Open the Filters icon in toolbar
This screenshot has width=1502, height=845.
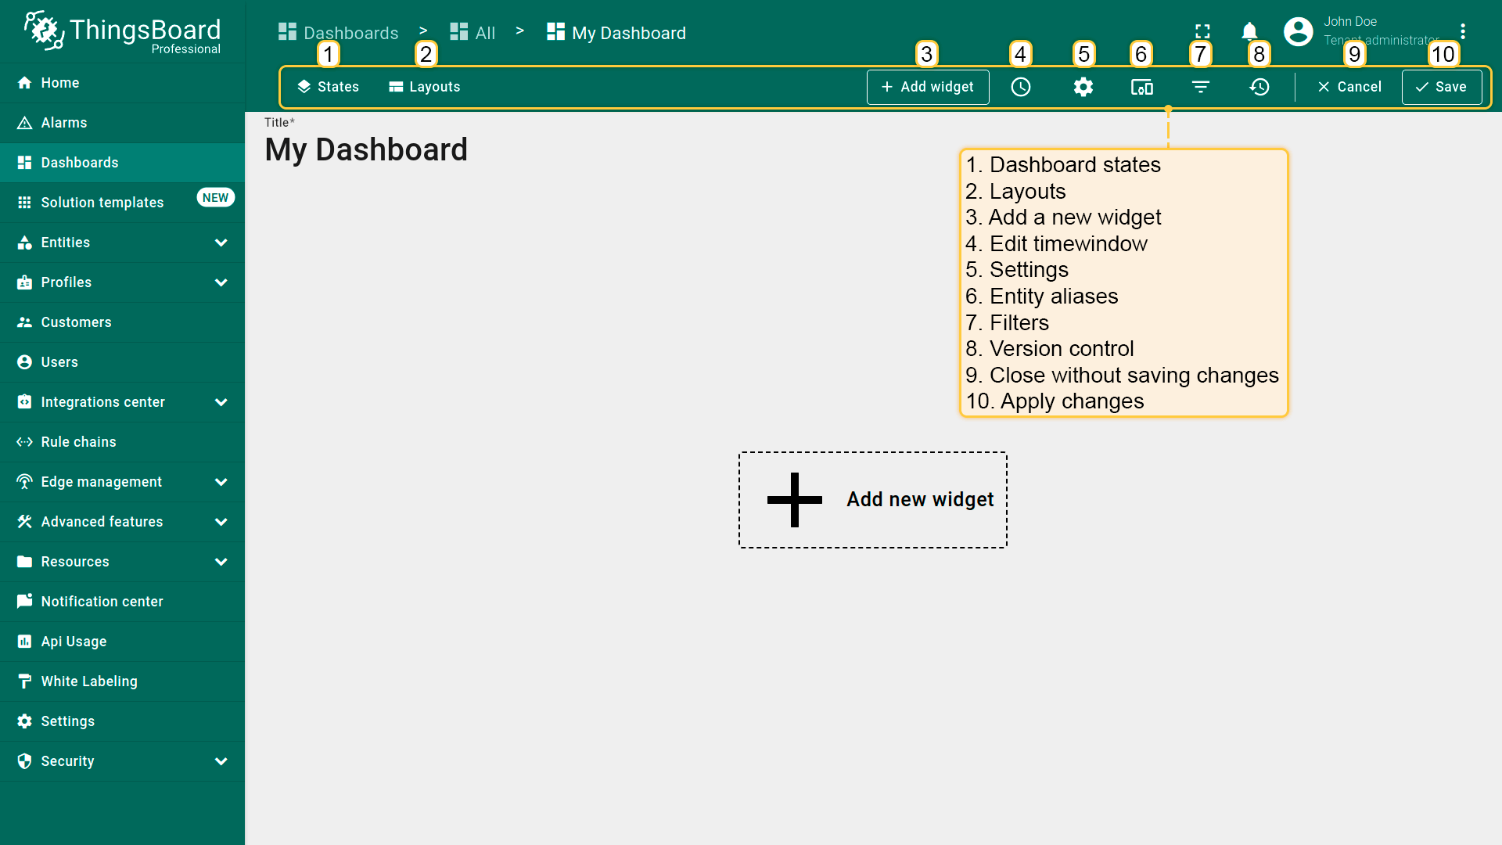1201,87
